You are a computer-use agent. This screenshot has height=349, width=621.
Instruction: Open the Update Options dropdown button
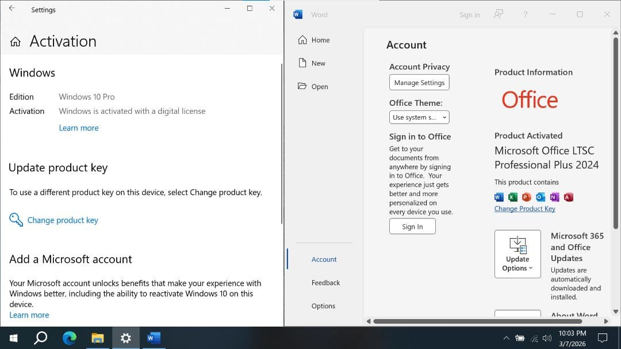point(517,254)
